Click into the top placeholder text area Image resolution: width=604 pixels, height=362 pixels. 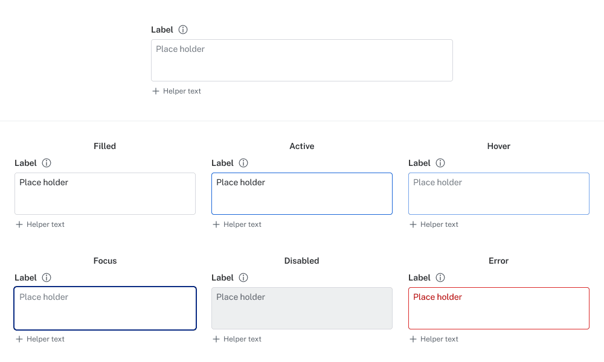[301, 60]
